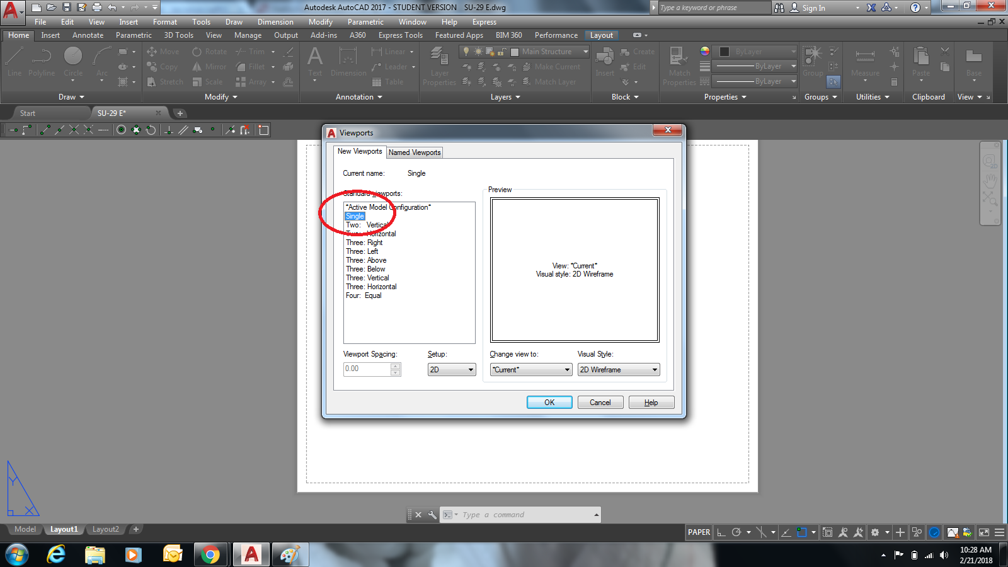Select the Line tool in Draw panel
This screenshot has height=567, width=1008.
(x=14, y=62)
